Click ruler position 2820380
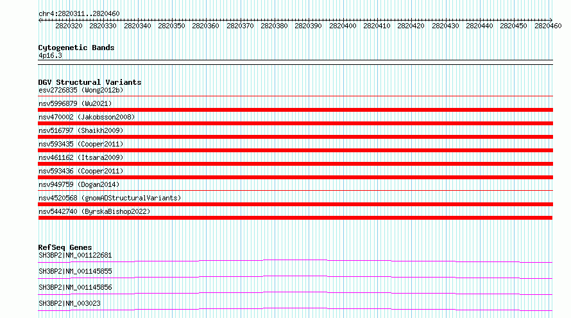This screenshot has width=571, height=318. [x=274, y=26]
